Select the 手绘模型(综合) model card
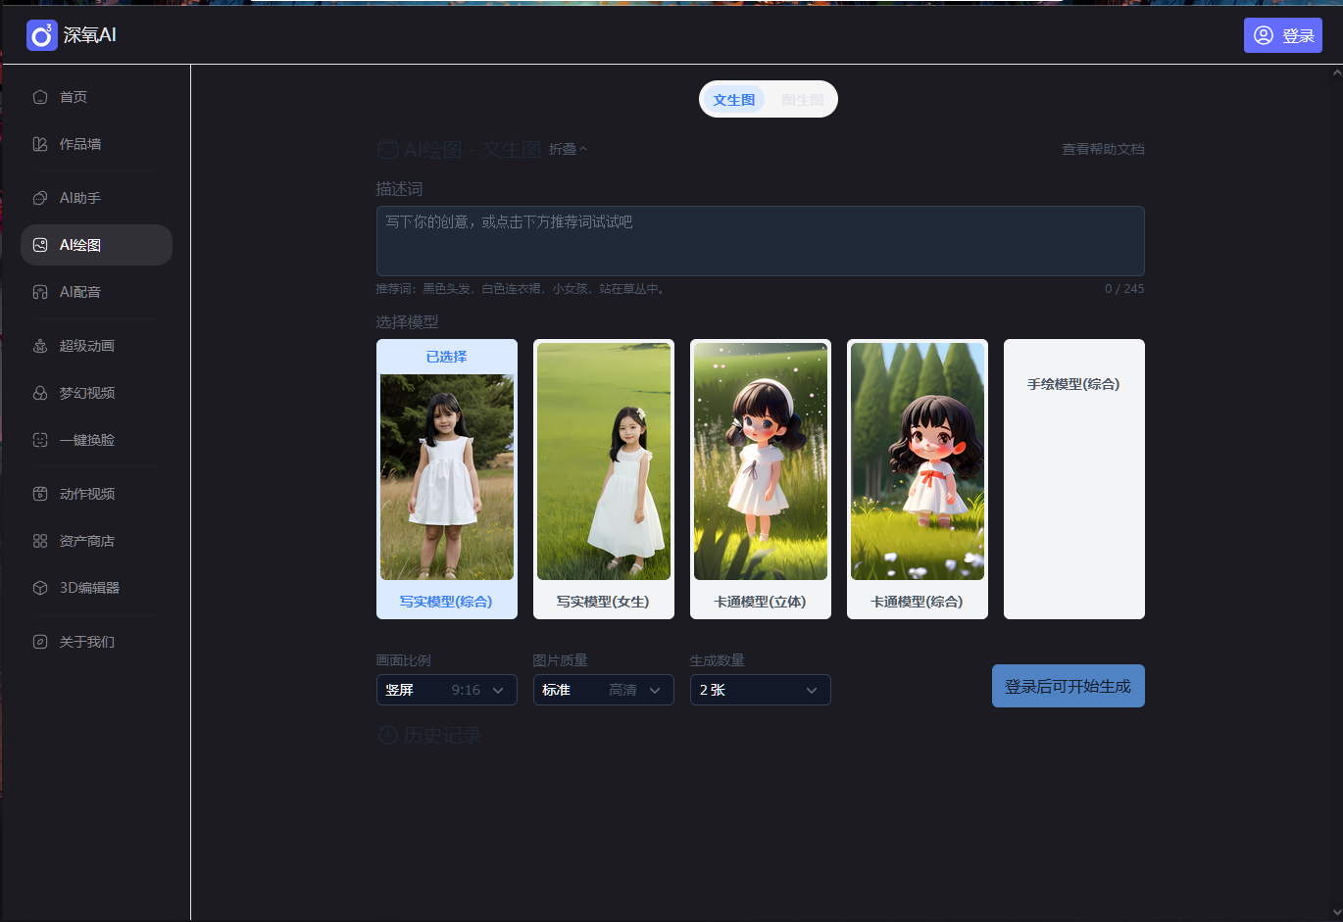Image resolution: width=1343 pixels, height=922 pixels. [x=1073, y=479]
